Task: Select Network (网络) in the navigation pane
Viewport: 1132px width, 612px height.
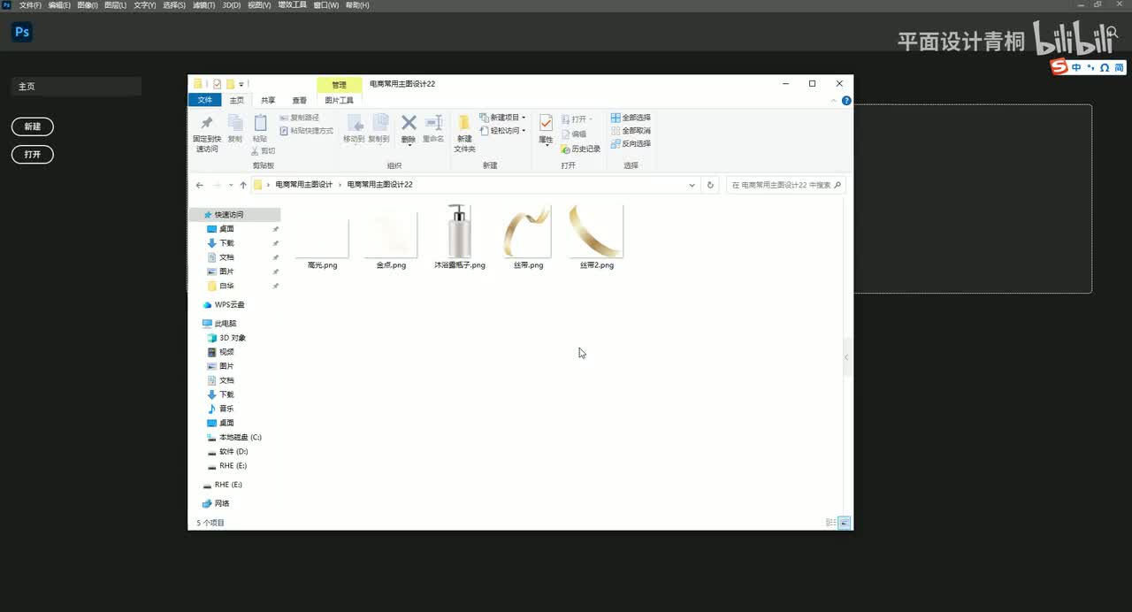Action: 222,503
